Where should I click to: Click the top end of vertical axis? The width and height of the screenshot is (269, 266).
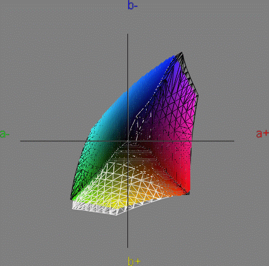coord(127,34)
